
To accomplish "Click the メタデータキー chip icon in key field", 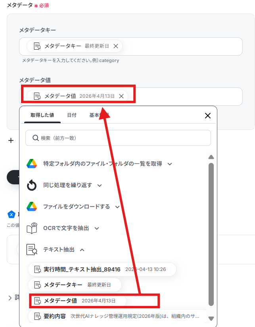I will coord(37,46).
